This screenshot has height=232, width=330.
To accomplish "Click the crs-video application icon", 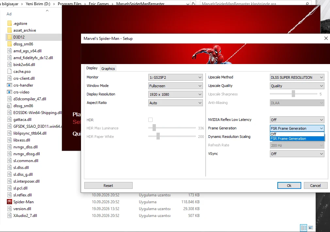I will click(x=9, y=92).
